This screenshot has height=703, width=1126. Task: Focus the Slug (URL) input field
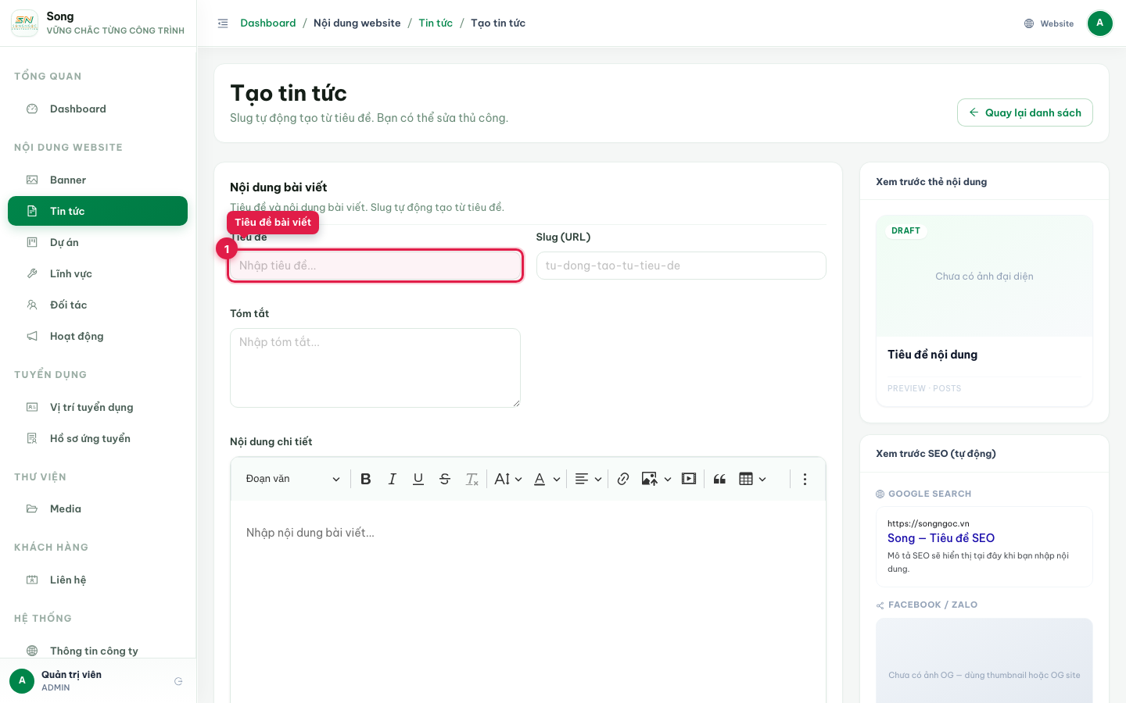(x=681, y=266)
